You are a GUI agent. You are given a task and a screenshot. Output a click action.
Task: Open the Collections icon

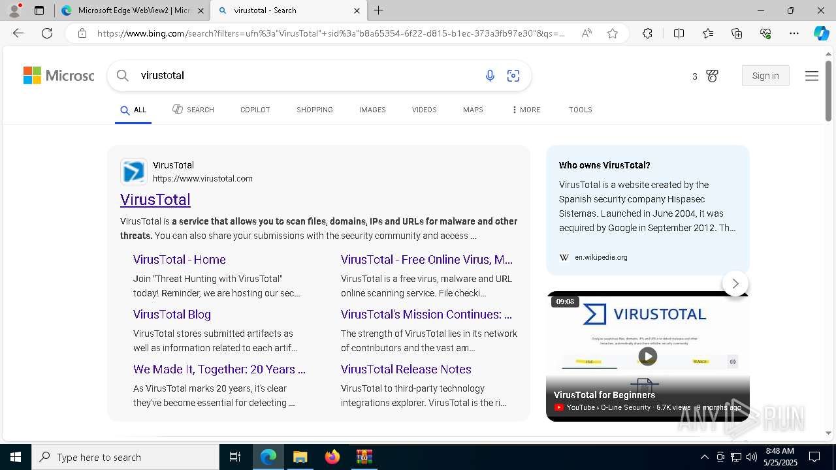tap(737, 33)
